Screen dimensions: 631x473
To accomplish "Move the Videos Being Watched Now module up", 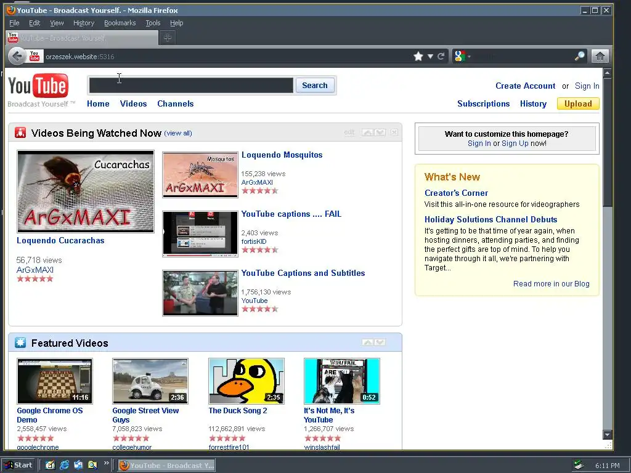I will click(x=367, y=132).
